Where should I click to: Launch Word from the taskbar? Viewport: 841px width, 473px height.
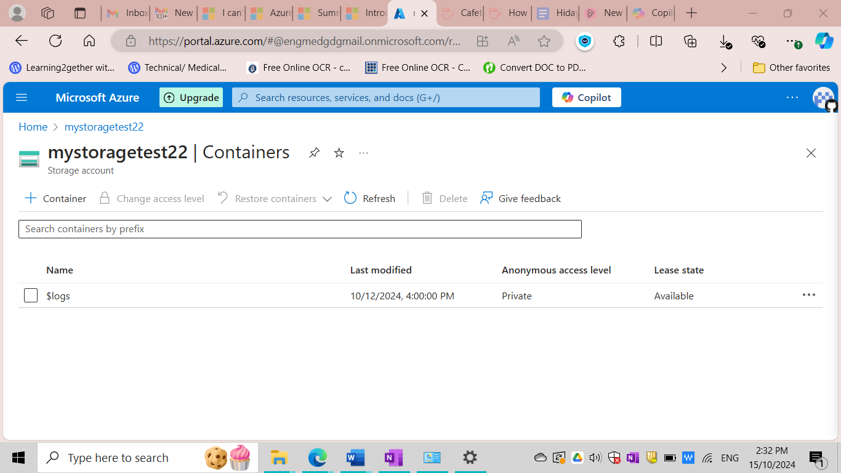(355, 458)
